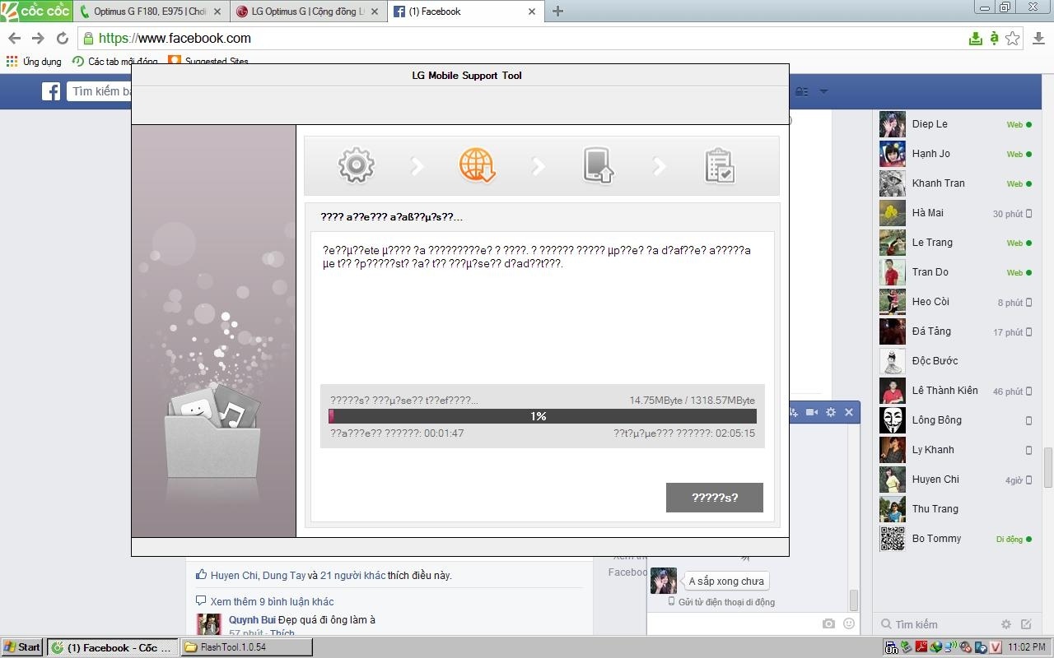1054x658 pixels.
Task: Open chat sidebar options gear
Action: tap(1006, 624)
